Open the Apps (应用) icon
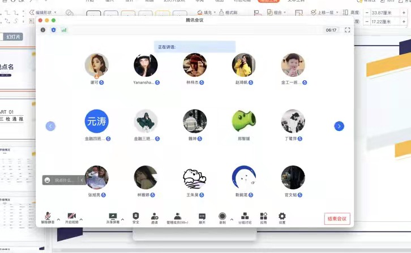Screen dimensions: 411x253 point(263,216)
